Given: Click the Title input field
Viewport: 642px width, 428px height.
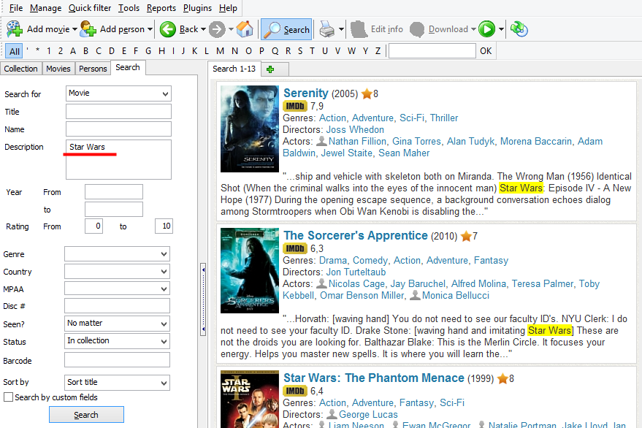Looking at the screenshot, I should pos(118,112).
